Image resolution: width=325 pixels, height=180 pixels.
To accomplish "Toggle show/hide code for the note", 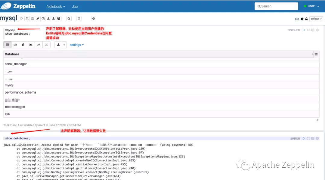I will (x=27, y=18).
